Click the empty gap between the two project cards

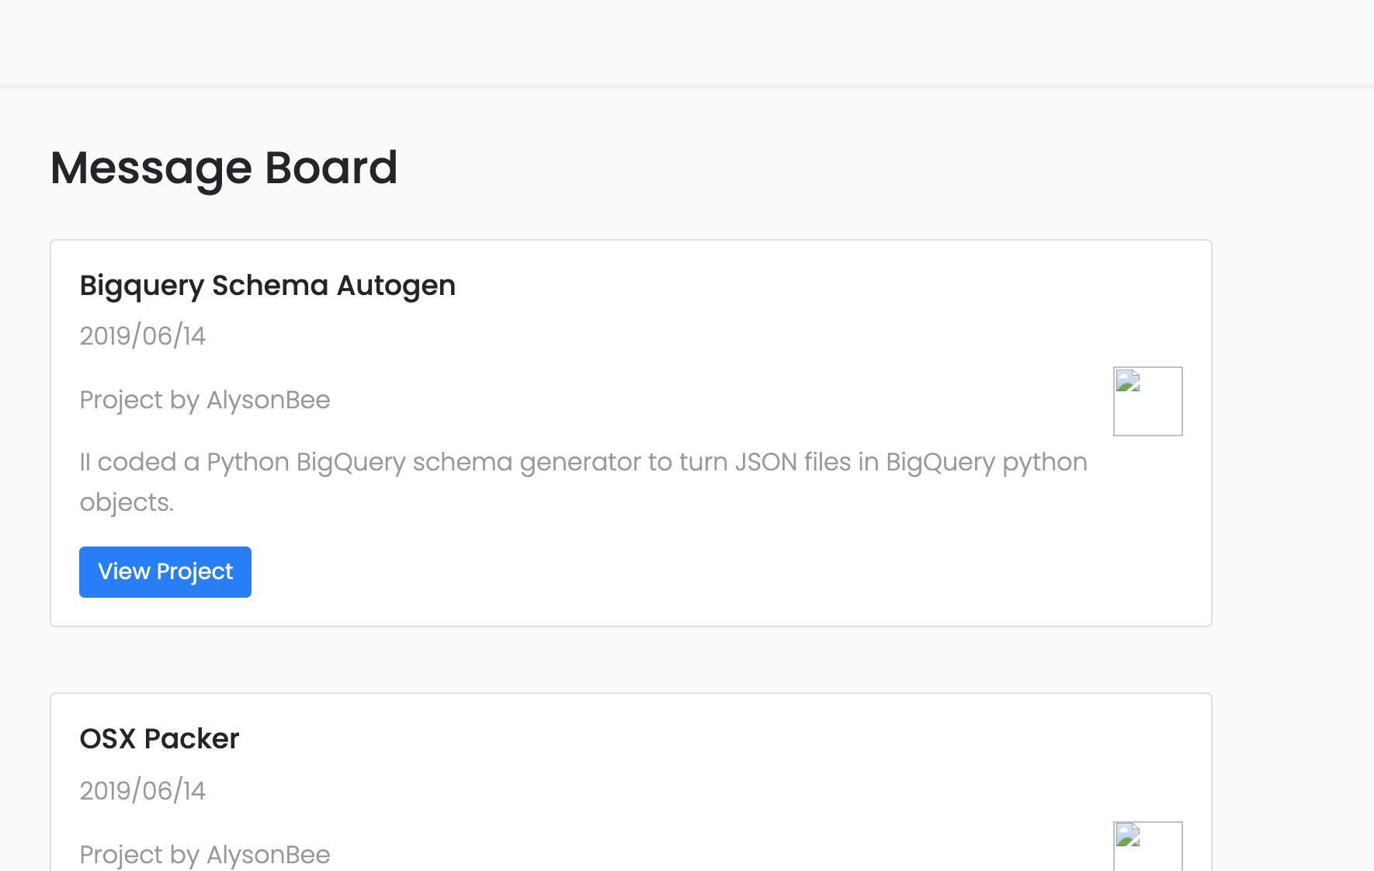(630, 660)
